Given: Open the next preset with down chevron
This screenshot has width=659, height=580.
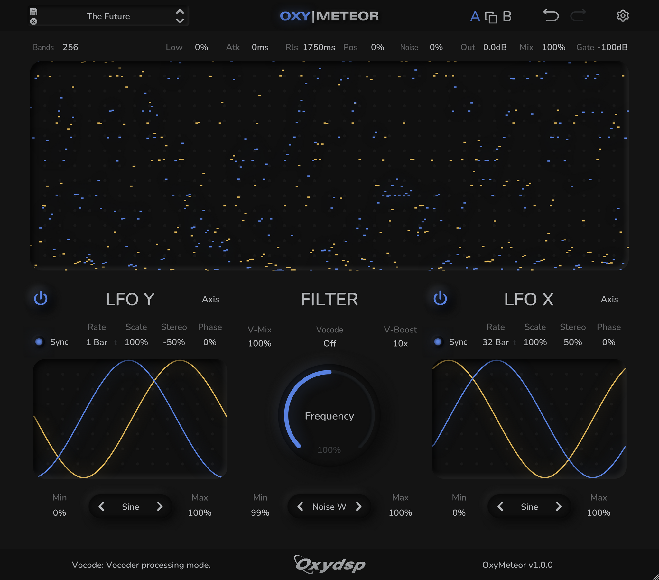Looking at the screenshot, I should pos(181,20).
